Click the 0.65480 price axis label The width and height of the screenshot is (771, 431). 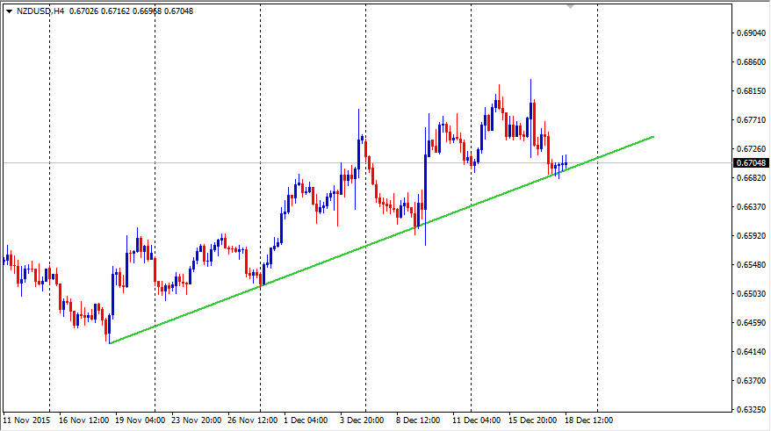752,265
